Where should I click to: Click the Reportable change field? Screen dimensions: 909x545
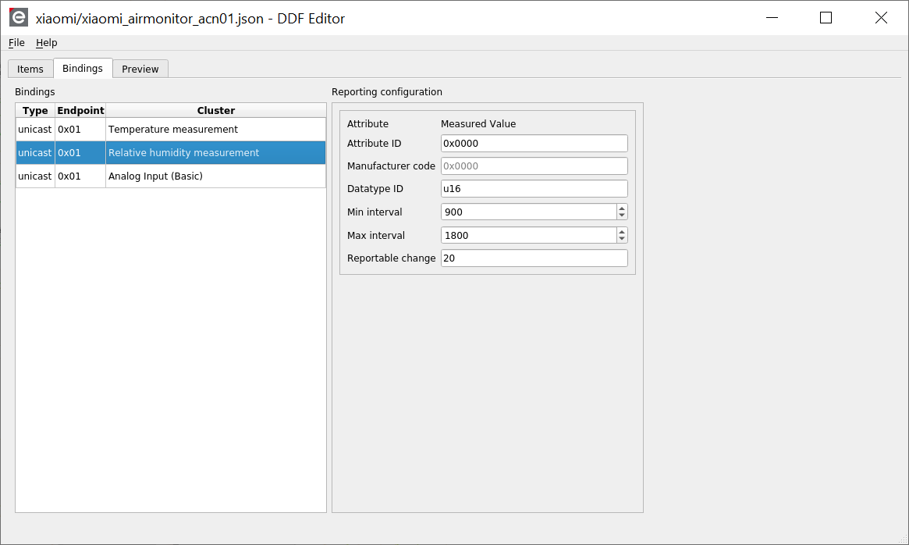click(534, 258)
